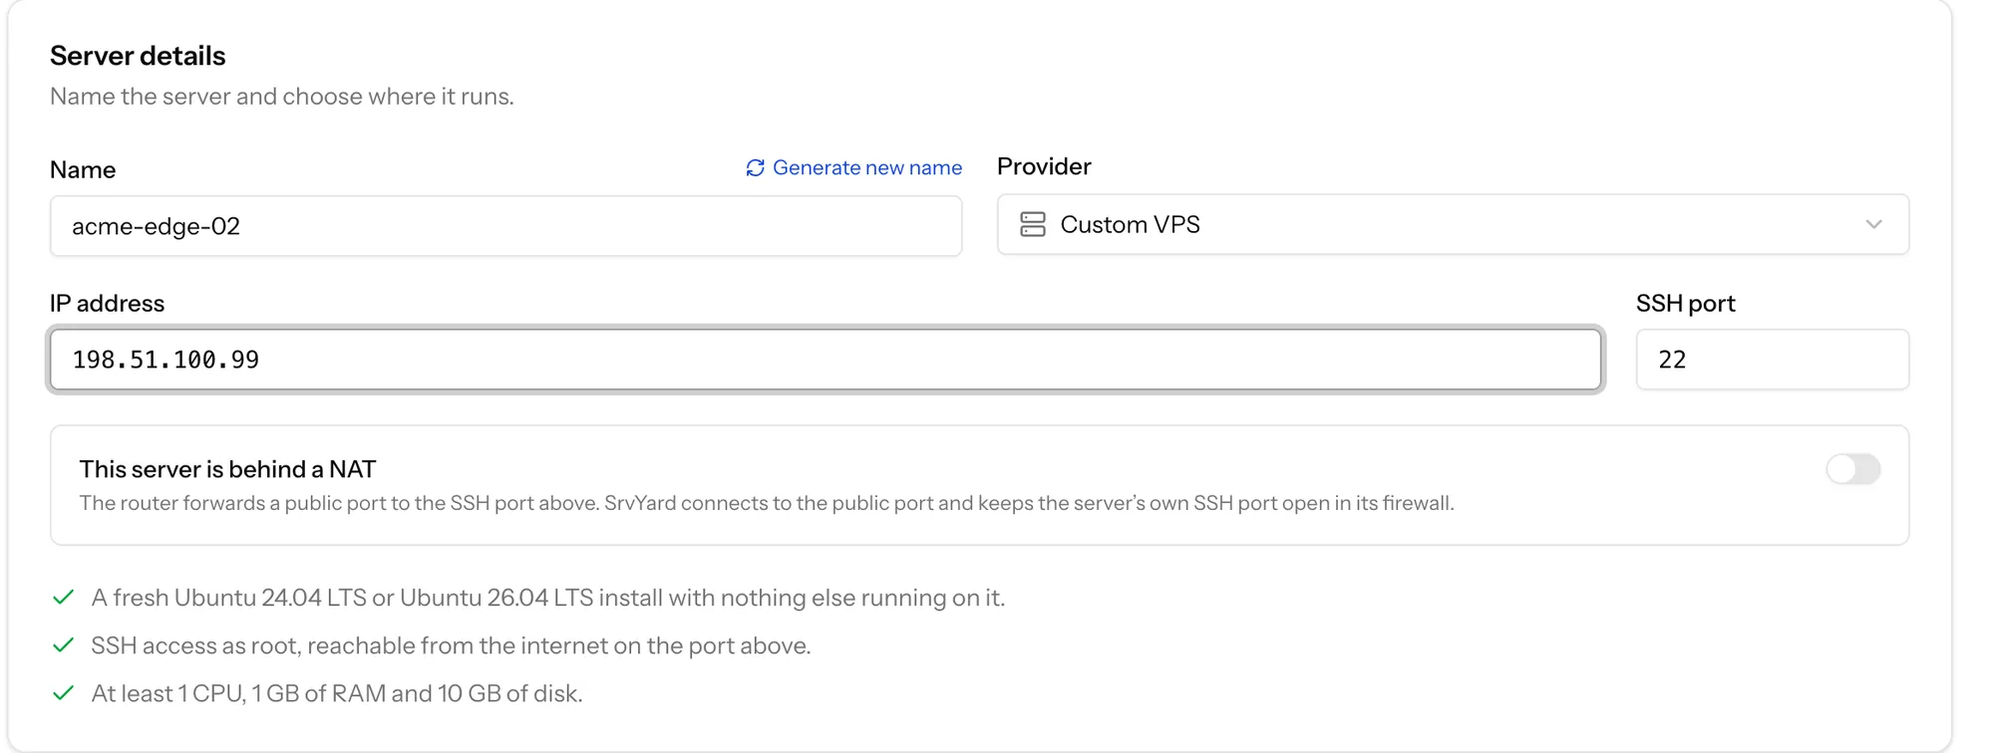Screen dimensions: 1994x753
Task: Enable the behind a NAT switch
Action: pos(1853,469)
